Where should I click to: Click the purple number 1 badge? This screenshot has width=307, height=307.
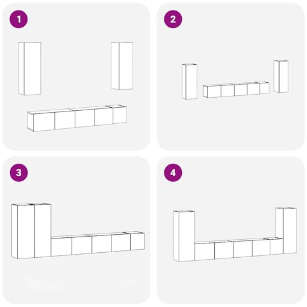coord(19,19)
